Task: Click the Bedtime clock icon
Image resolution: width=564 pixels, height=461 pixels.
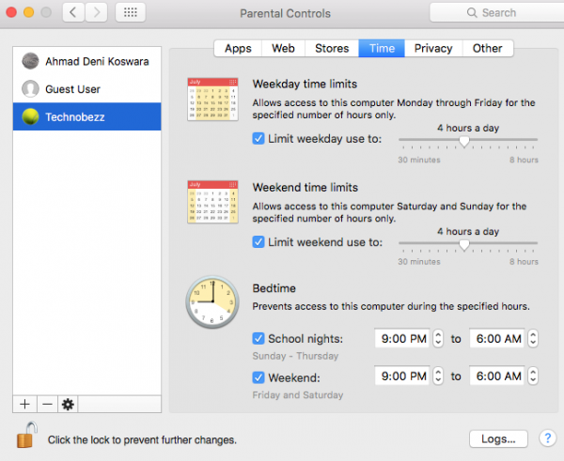Action: coord(211,304)
